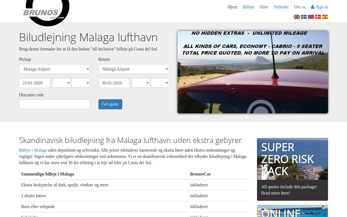Expand the return minute dropdown
The height and width of the screenshot is (217, 347).
pyautogui.click(x=160, y=83)
